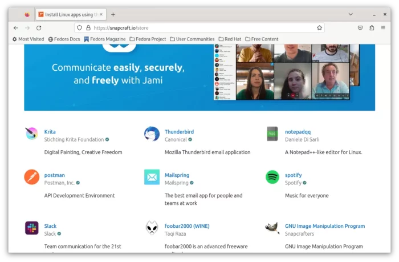Go back to the previous page
The width and height of the screenshot is (399, 262).
16,28
